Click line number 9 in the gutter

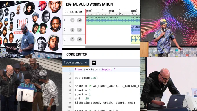point(70,103)
